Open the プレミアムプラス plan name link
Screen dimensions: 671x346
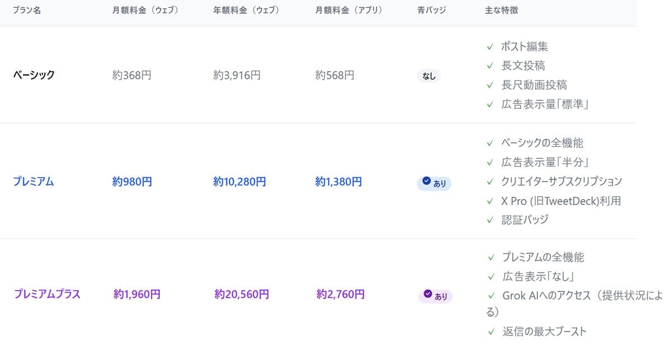(x=47, y=294)
